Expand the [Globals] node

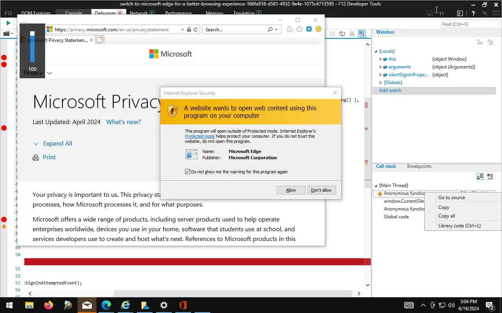[380, 83]
